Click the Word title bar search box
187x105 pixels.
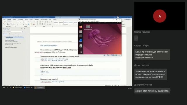pos(67,17)
